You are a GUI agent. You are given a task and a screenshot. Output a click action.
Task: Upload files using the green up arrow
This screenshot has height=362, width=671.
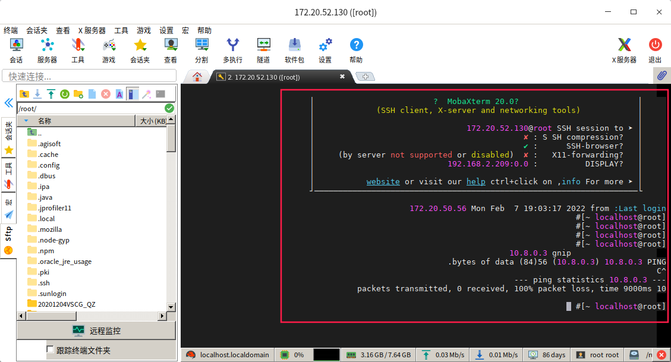tap(51, 94)
